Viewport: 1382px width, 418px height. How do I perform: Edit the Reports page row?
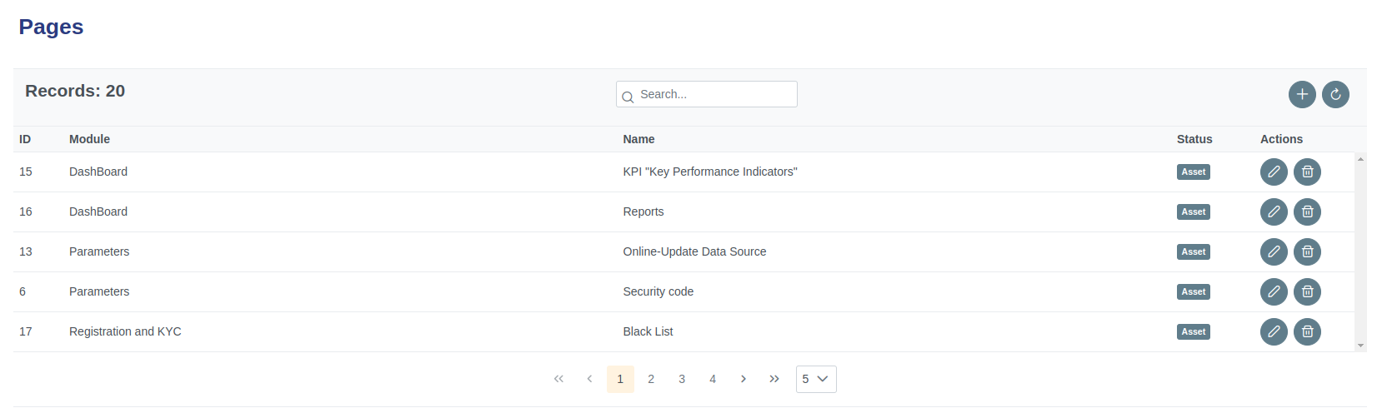[1274, 211]
